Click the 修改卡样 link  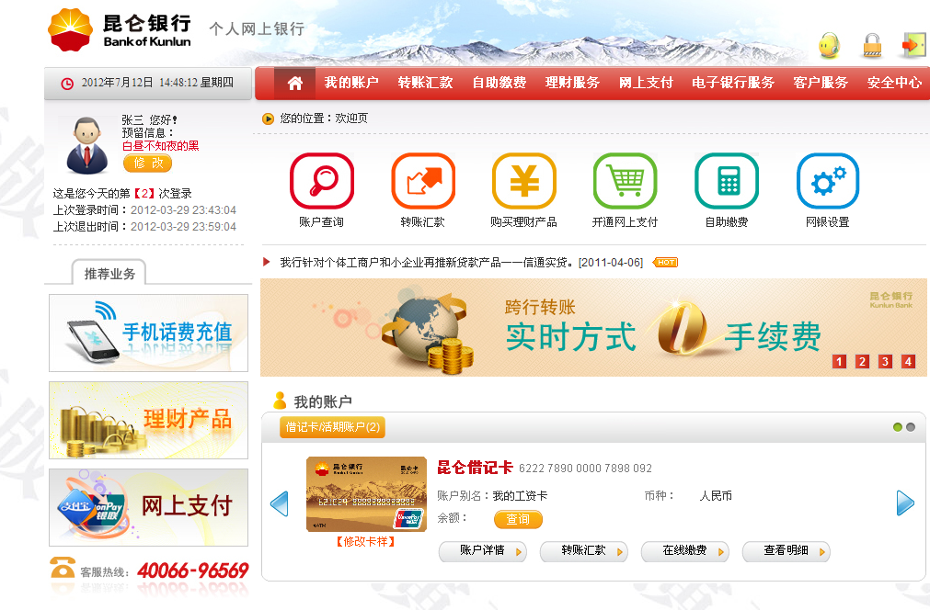click(365, 541)
